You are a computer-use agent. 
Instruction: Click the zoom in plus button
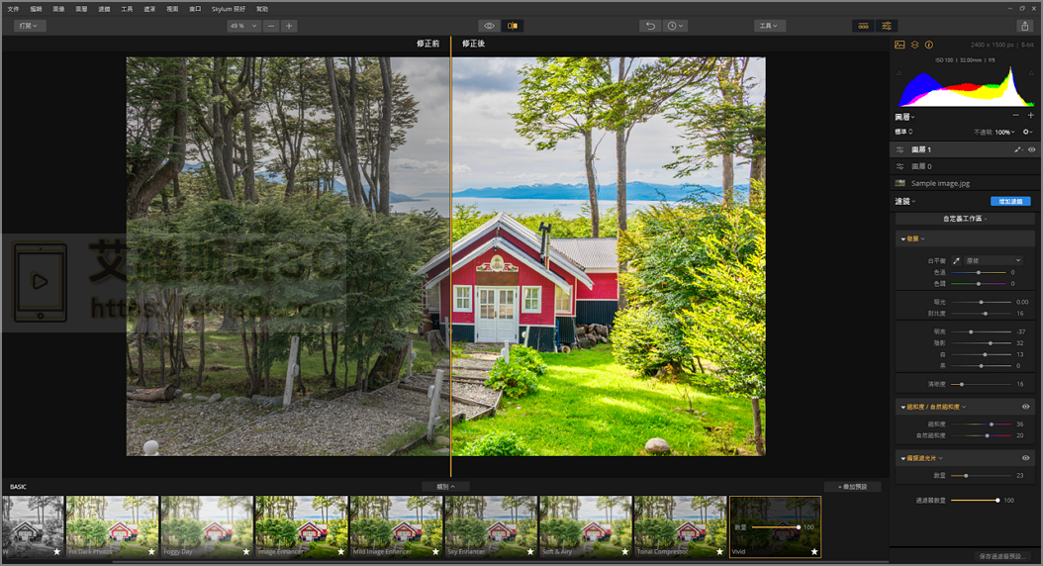[x=289, y=26]
